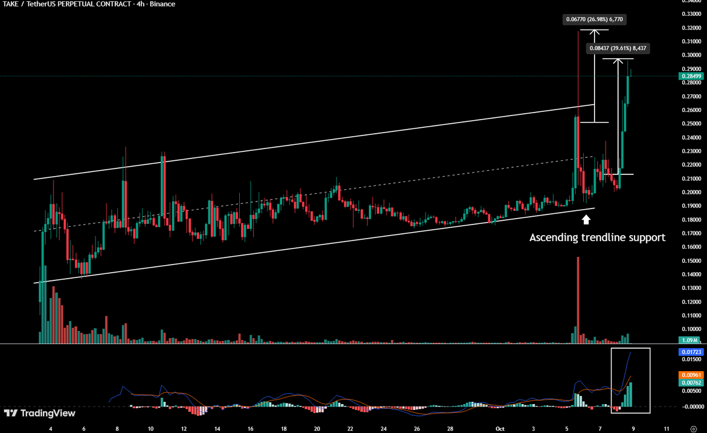The width and height of the screenshot is (707, 433).
Task: Click the 0.00500 indicator axis label
Action: click(691, 391)
